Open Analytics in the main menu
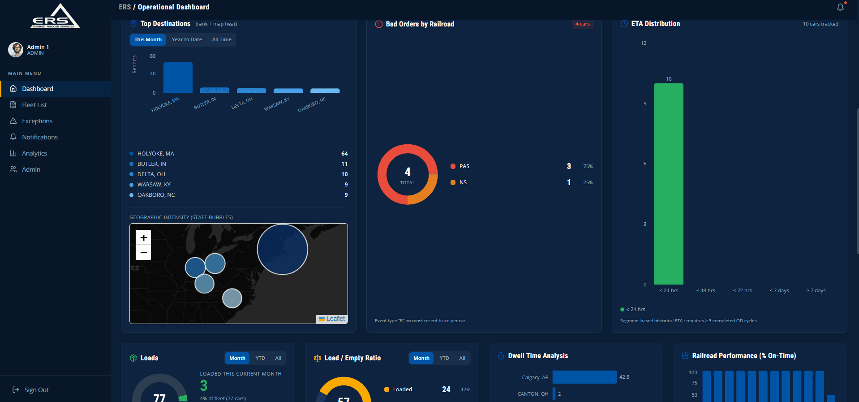Image resolution: width=859 pixels, height=402 pixels. pyautogui.click(x=55, y=153)
